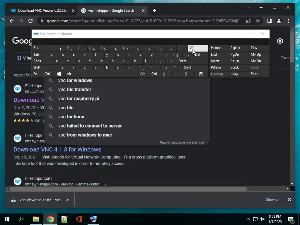300x225 pixels.
Task: Open Chrome three-dot menu
Action: pos(288,21)
